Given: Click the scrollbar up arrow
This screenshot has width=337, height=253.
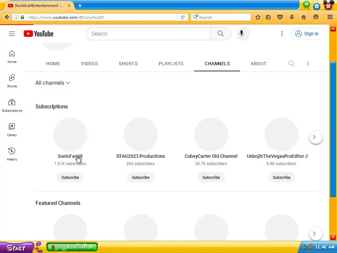Looking at the screenshot, I should (x=333, y=29).
